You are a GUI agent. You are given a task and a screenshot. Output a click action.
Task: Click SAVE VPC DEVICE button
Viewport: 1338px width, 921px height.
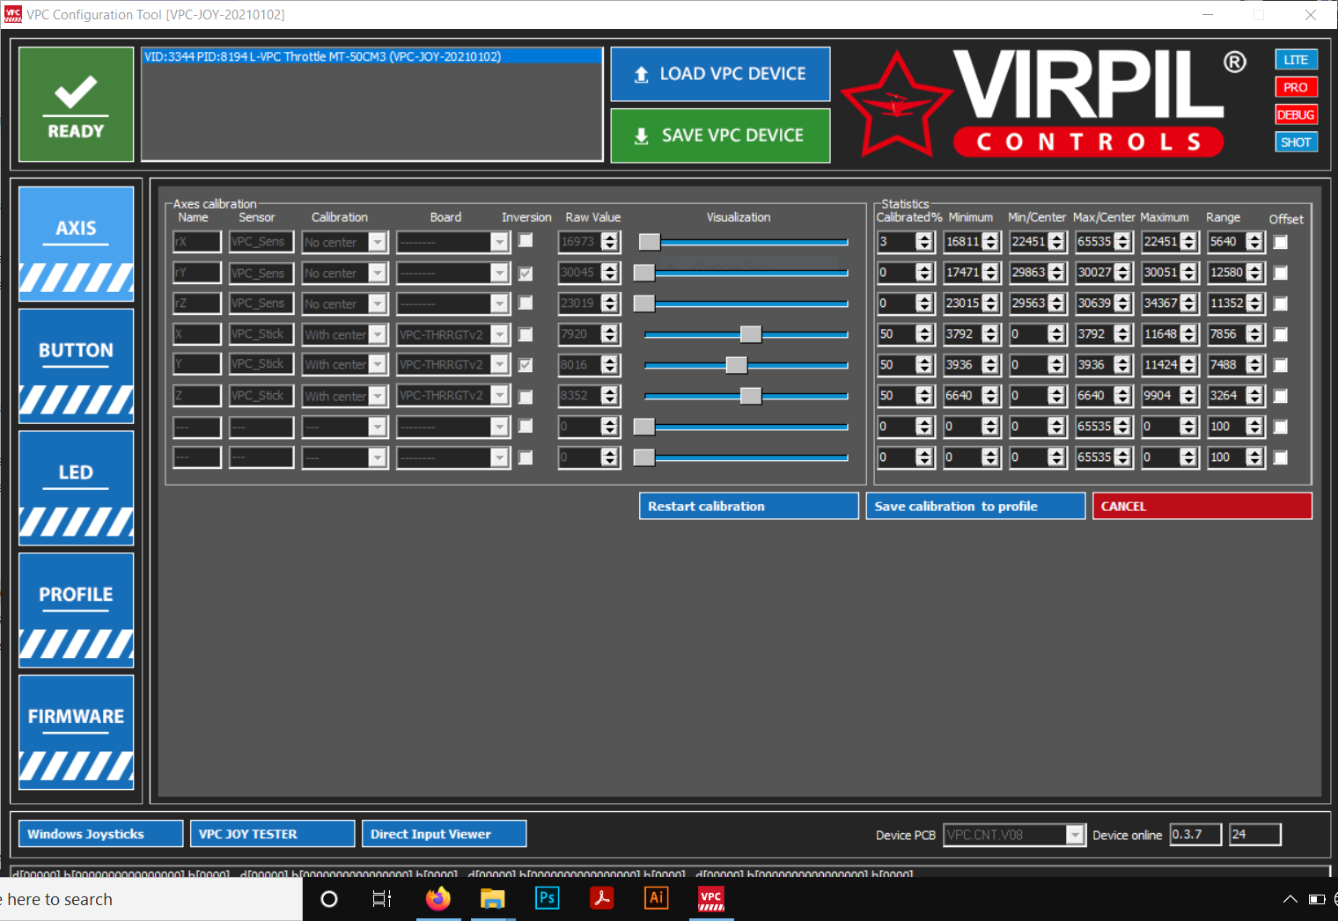pyautogui.click(x=720, y=135)
